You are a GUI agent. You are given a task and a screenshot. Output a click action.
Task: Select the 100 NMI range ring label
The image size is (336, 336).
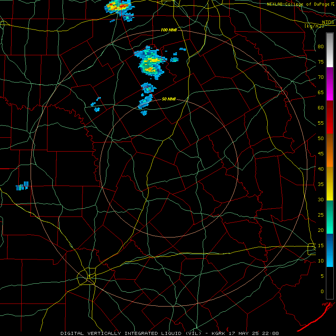click(169, 30)
